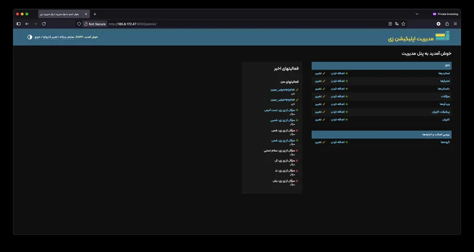Open the API section header
This screenshot has height=252, width=474.
tap(382, 66)
